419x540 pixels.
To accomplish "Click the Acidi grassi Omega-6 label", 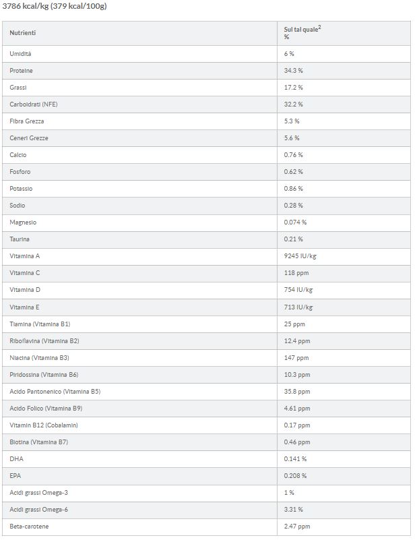I will (x=39, y=509).
